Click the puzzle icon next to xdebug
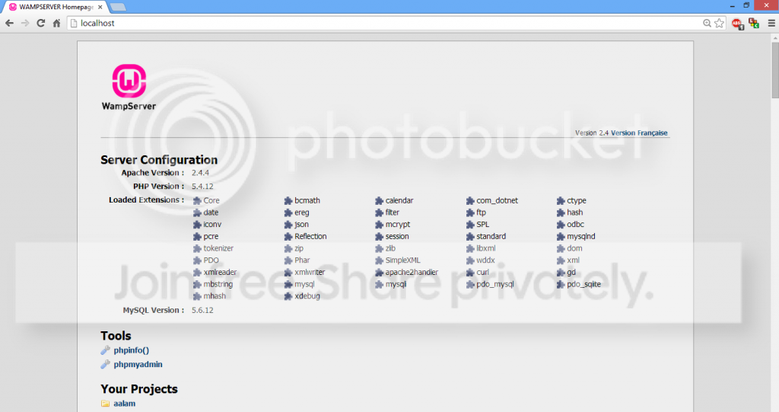 (288, 296)
